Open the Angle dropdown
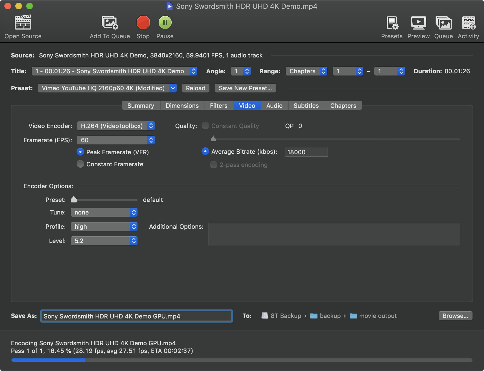This screenshot has height=371, width=484. 241,71
